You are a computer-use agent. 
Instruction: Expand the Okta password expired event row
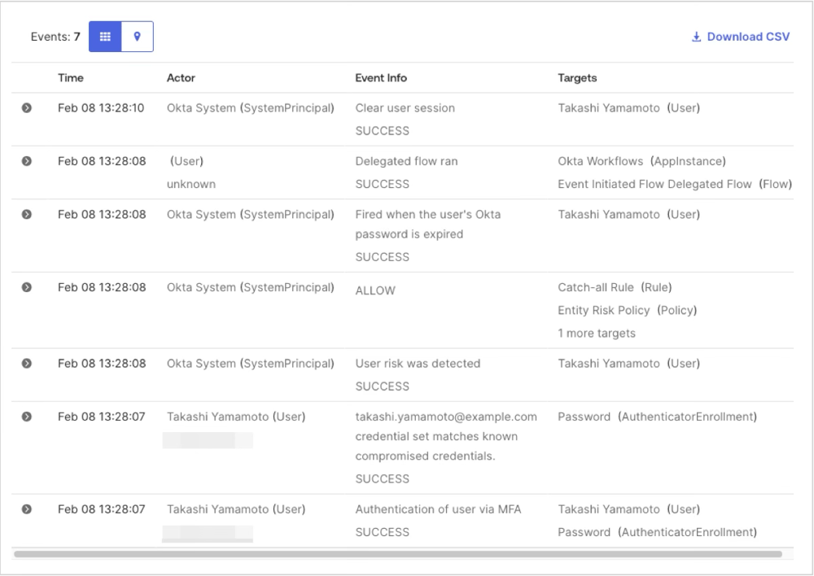click(x=27, y=213)
